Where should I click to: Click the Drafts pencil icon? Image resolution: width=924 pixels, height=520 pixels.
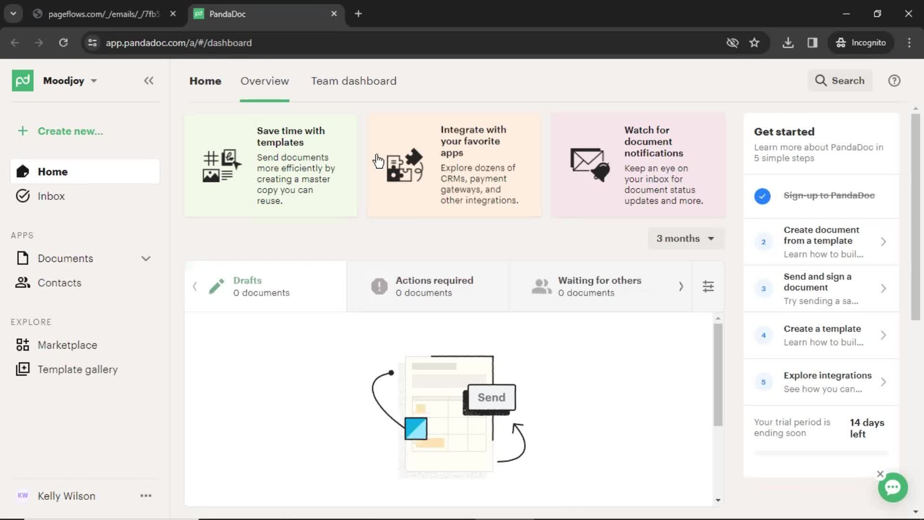tap(217, 286)
